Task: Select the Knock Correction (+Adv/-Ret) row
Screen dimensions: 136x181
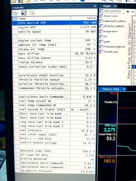Action: click(54, 67)
